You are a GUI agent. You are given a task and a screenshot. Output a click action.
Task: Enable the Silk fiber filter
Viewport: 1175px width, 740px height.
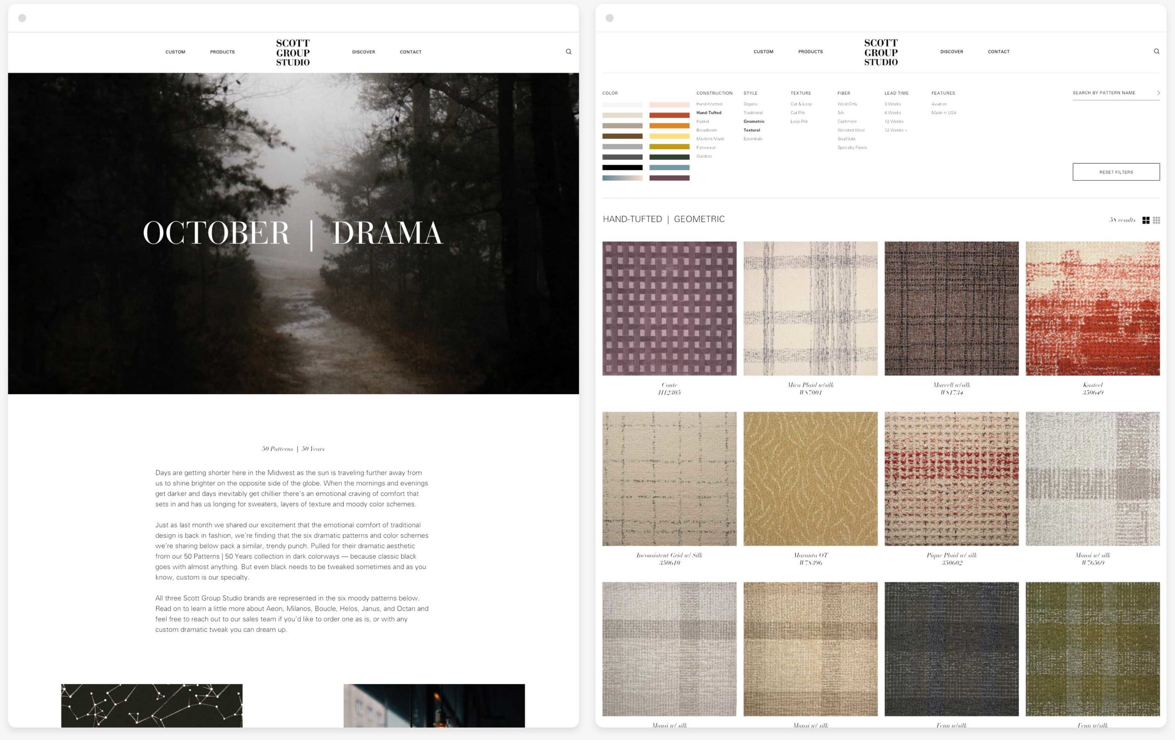coord(841,112)
